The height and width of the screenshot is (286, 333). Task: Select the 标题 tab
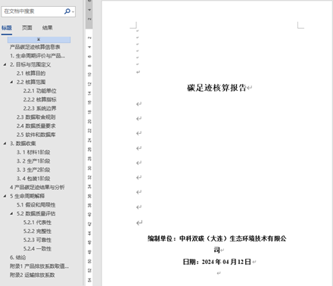7,28
